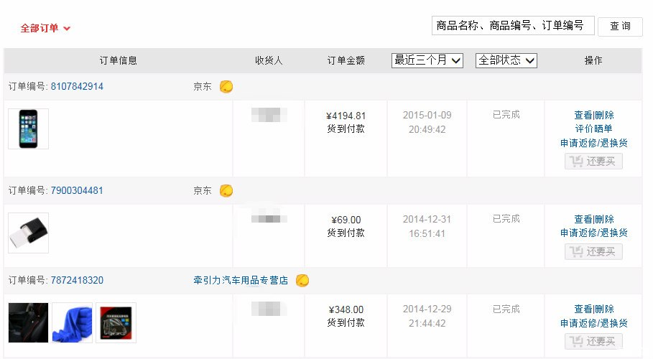The image size is (653, 359).
Task: Open order number 7872418320 link
Action: (77, 281)
